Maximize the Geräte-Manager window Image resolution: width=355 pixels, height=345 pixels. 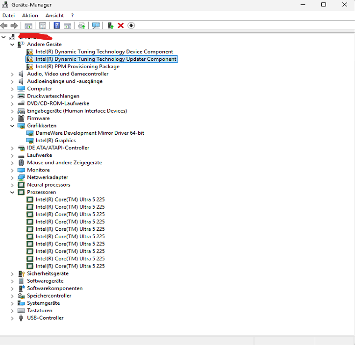click(x=324, y=4)
